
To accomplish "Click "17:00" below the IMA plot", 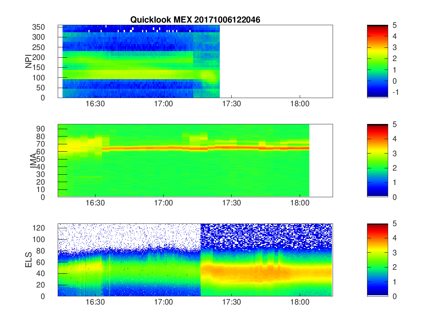I will point(163,203).
